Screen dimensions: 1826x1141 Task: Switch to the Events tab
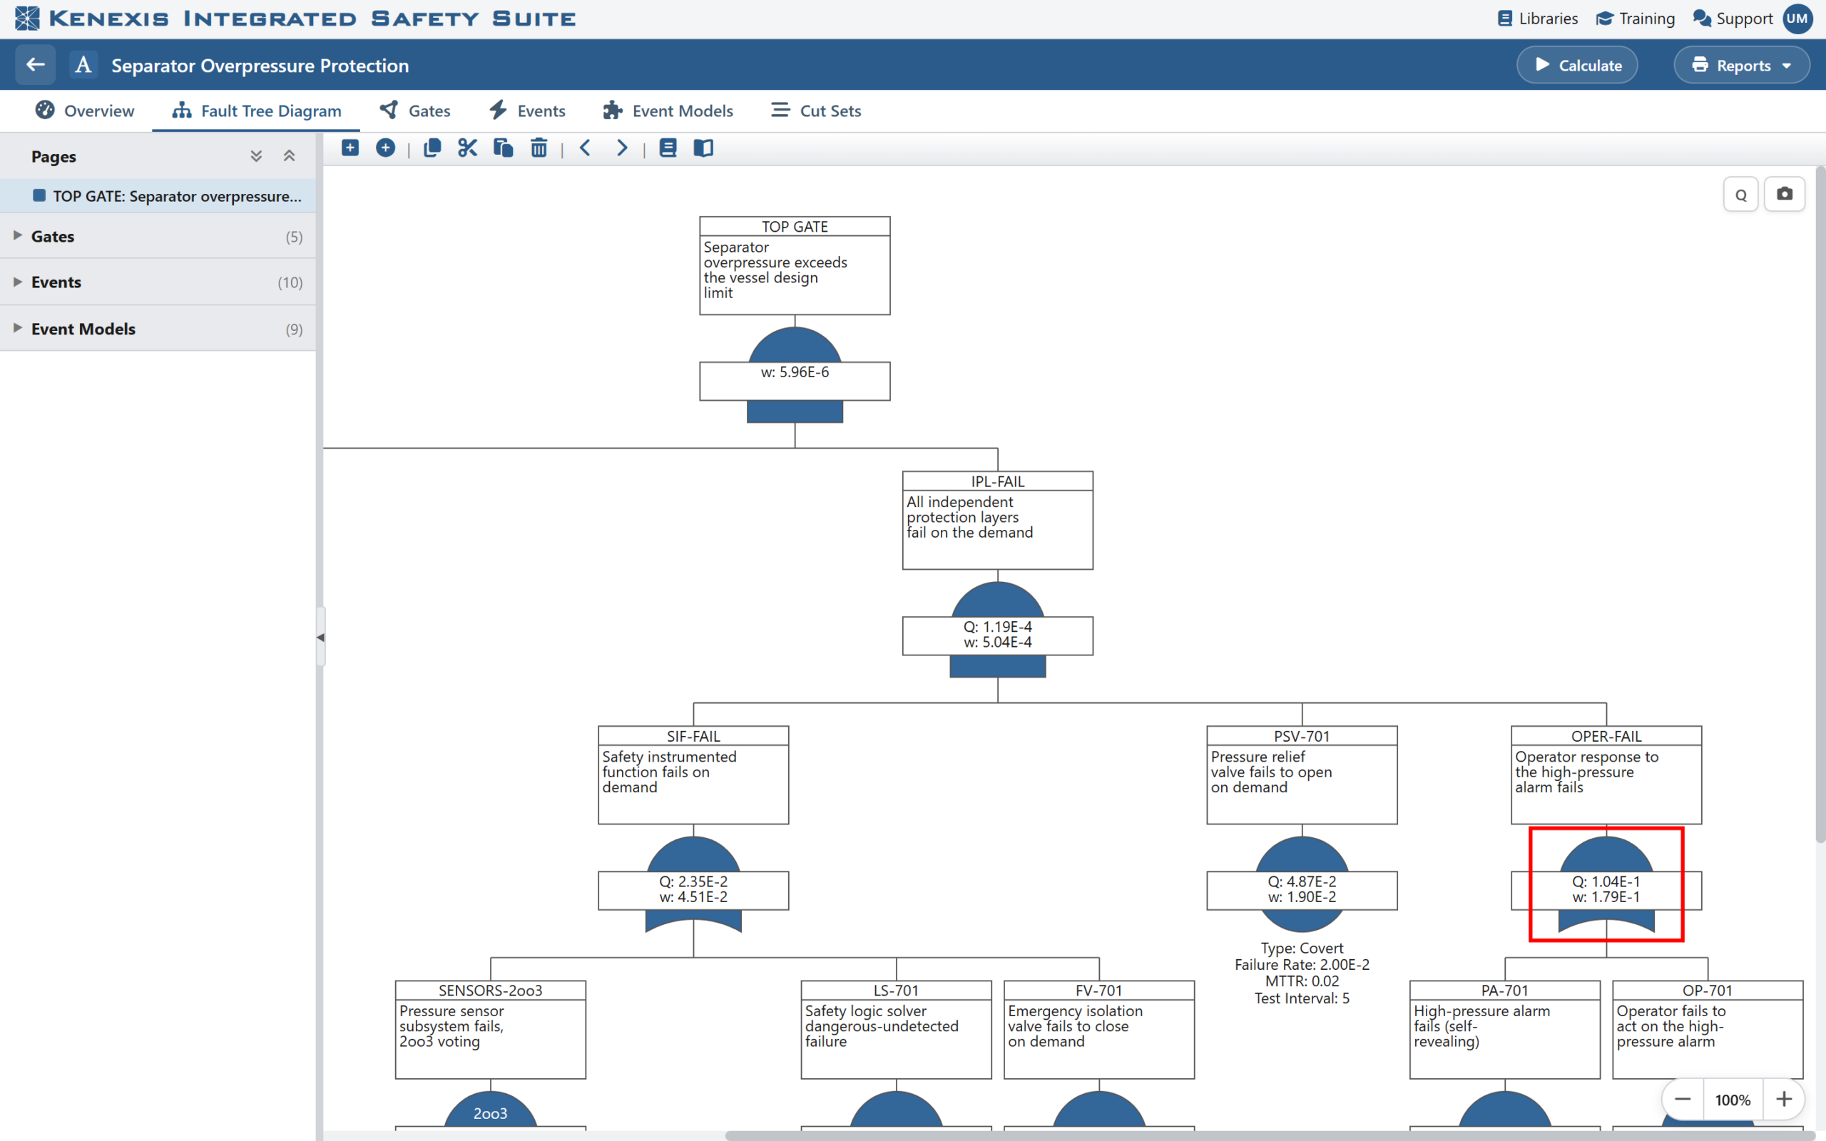(527, 111)
